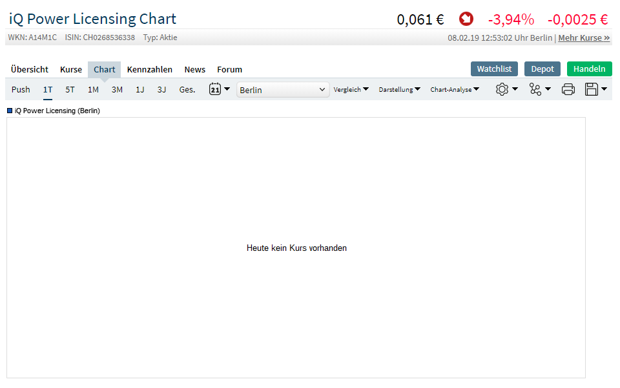Image resolution: width=620 pixels, height=388 pixels.
Task: Open the share network icon menu
Action: pos(535,89)
